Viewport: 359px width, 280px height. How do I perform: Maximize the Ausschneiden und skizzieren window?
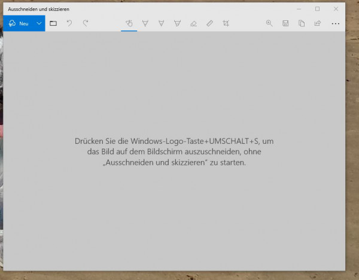(317, 9)
